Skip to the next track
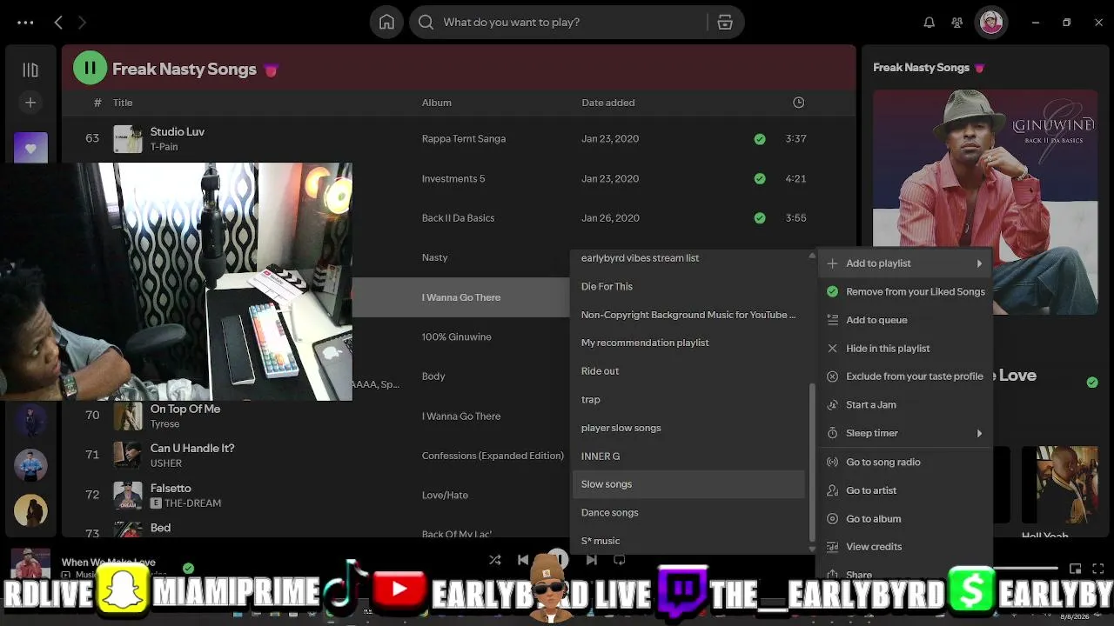 click(592, 560)
